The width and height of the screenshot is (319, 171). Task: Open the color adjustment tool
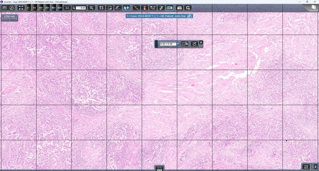tap(101, 8)
